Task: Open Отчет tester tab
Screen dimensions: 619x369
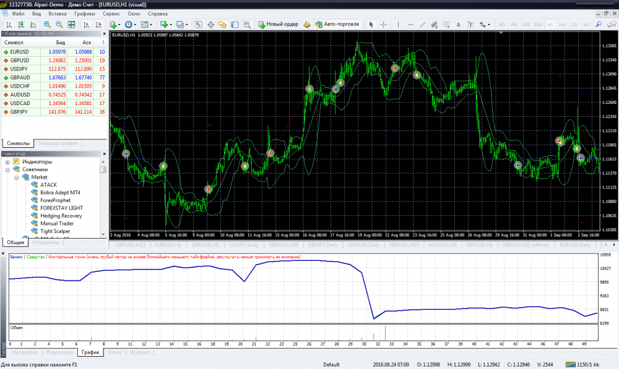Action: (115, 352)
